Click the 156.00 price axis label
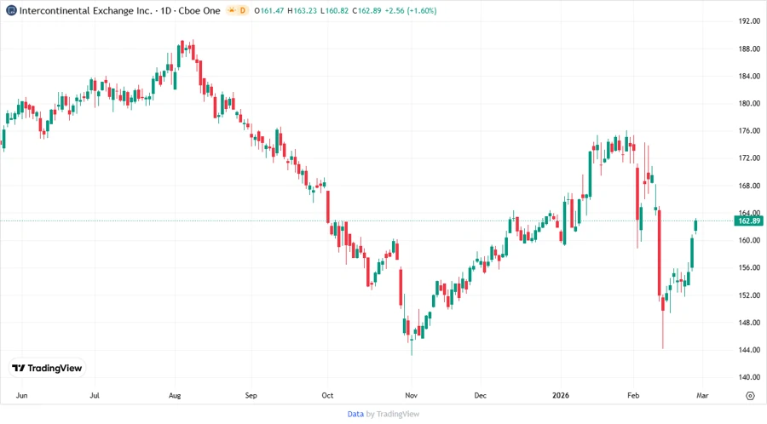This screenshot has height=424, width=767. click(749, 267)
